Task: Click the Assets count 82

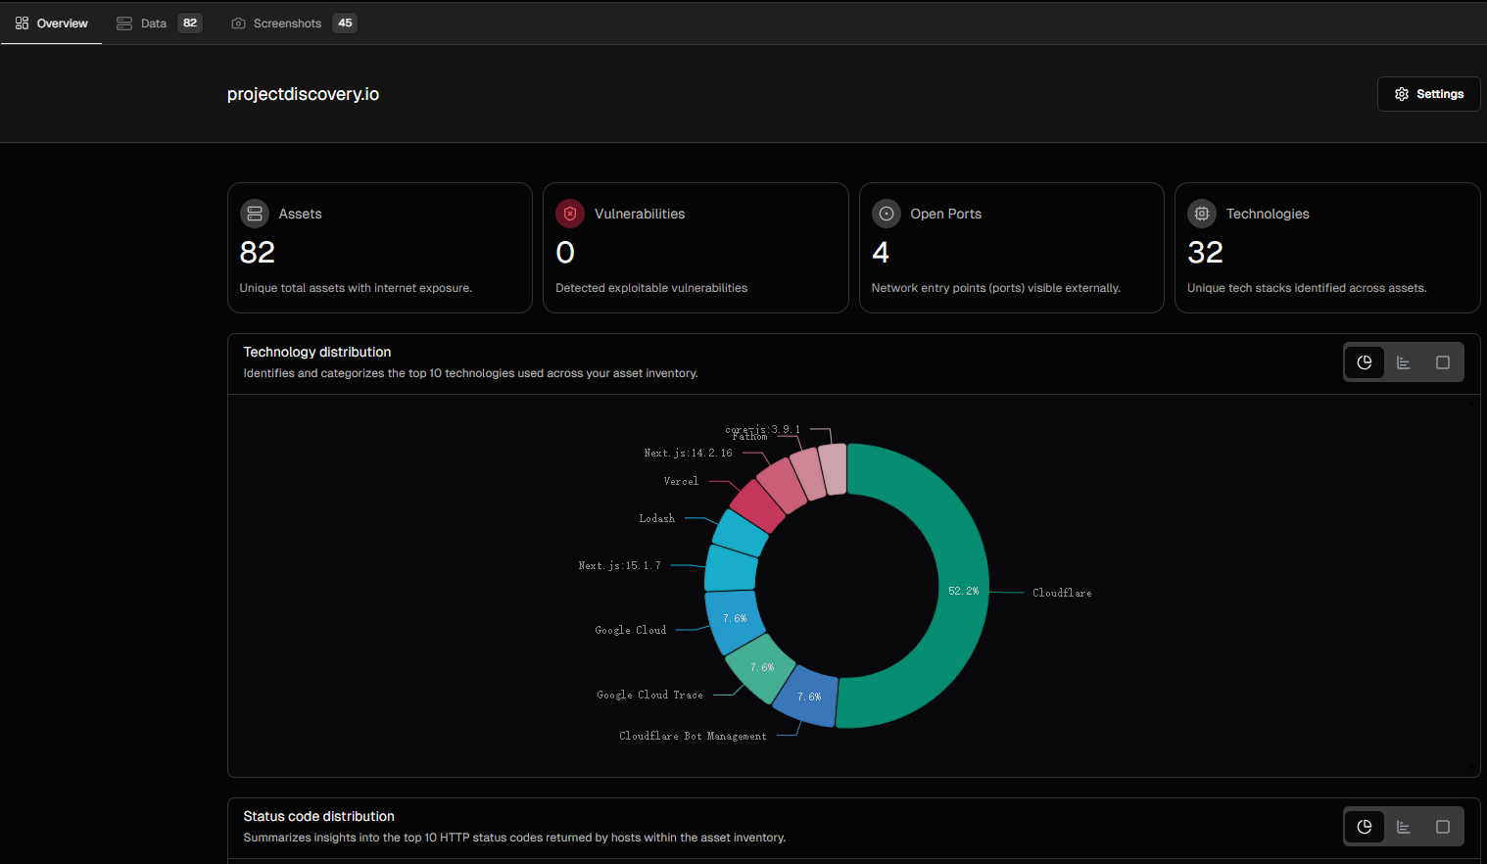Action: pyautogui.click(x=258, y=253)
